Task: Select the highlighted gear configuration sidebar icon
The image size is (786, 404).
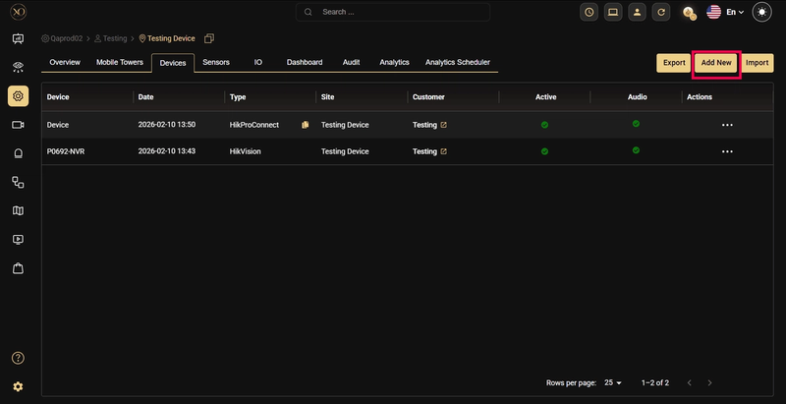Action: pos(18,95)
